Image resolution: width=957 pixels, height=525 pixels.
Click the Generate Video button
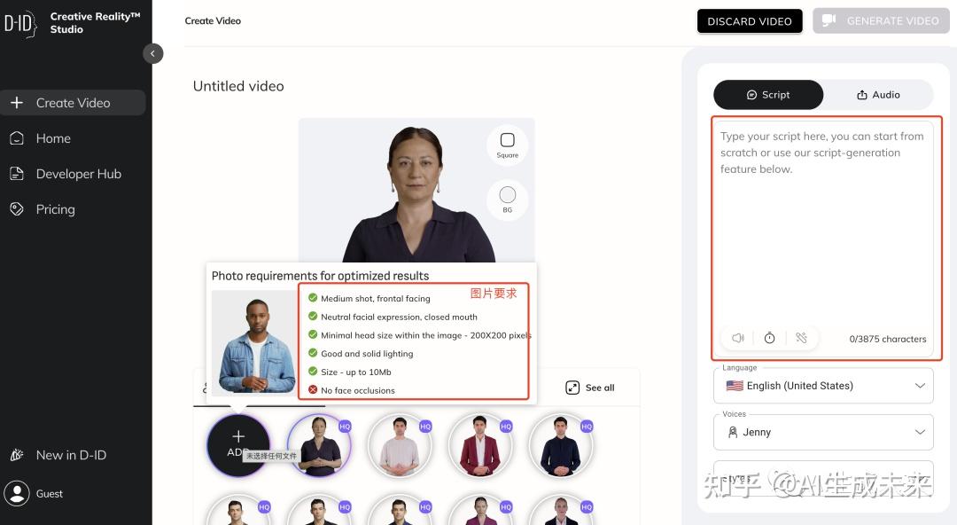[881, 20]
